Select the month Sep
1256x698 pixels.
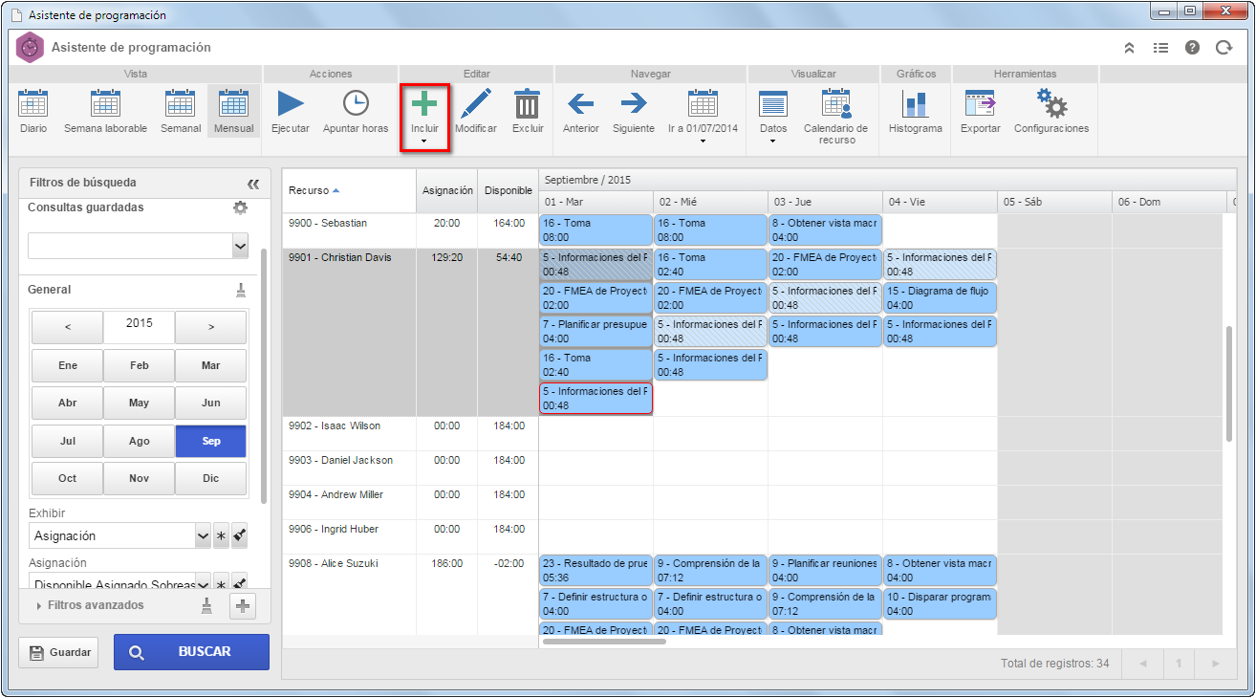tap(210, 441)
